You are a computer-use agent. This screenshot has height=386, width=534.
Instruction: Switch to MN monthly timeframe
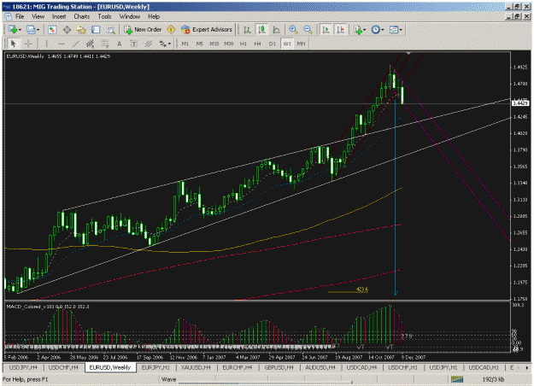click(x=301, y=44)
